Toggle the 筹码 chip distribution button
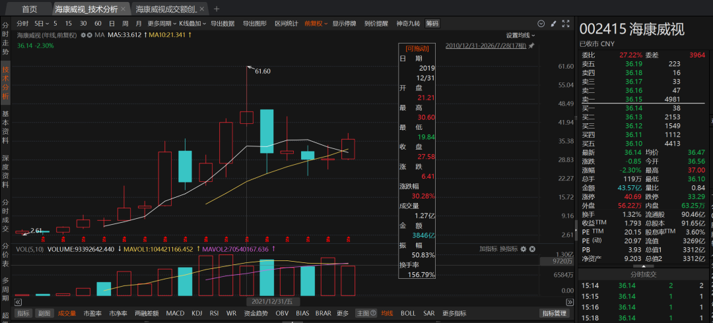 [432, 24]
